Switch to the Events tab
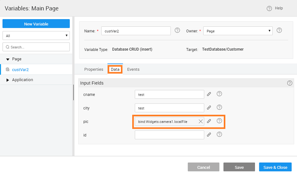The image size is (297, 177). (133, 69)
